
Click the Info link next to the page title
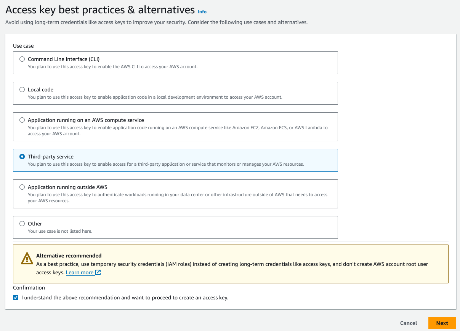pos(202,12)
